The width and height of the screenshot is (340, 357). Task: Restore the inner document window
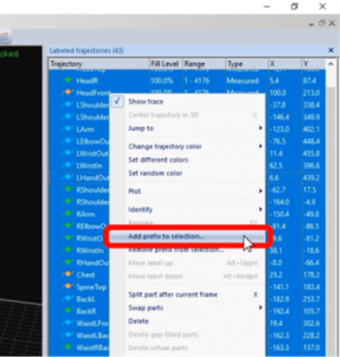pyautogui.click(x=321, y=23)
